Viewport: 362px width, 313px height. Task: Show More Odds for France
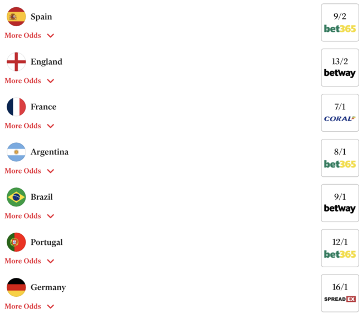[x=29, y=126]
